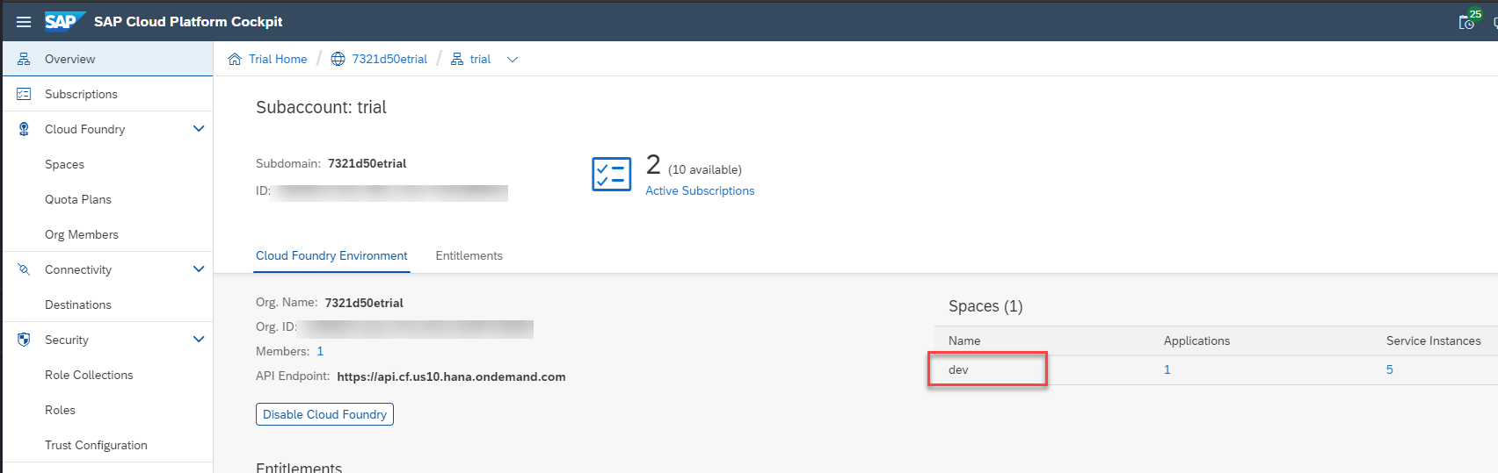Collapse the Cloud Foundry sidebar section
1498x473 pixels.
click(x=199, y=129)
